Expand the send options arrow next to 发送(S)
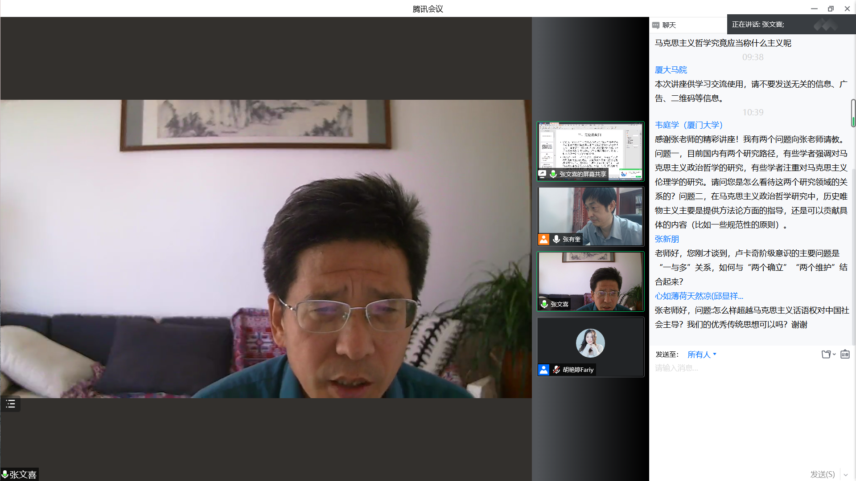The height and width of the screenshot is (481, 856). (846, 475)
